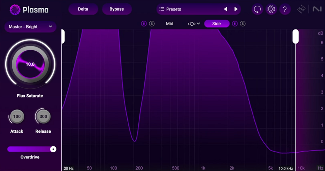
Task: Click the Flux Saturate knob
Action: tap(30, 64)
